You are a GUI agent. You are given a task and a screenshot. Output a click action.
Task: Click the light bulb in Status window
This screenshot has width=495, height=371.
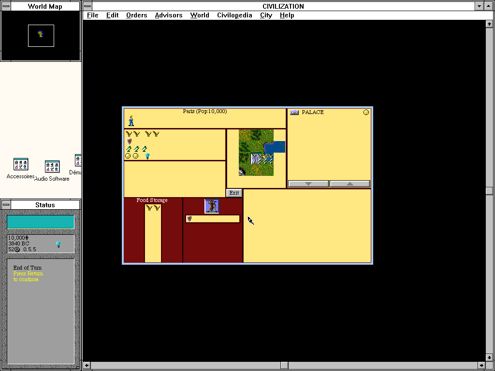click(58, 244)
